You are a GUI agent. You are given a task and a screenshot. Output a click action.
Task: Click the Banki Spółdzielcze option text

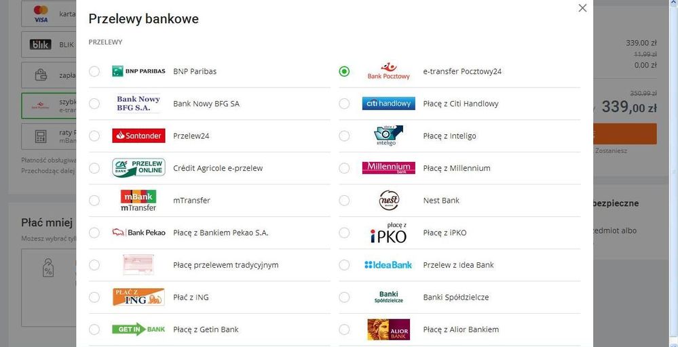[456, 298]
